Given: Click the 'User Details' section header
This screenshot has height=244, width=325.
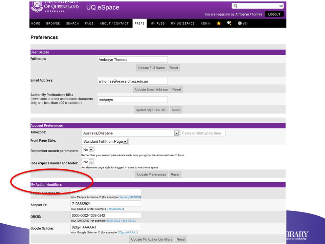Looking at the screenshot, I should [x=40, y=52].
